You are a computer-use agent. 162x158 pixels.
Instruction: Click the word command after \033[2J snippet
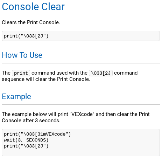pos(126,73)
